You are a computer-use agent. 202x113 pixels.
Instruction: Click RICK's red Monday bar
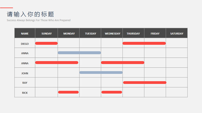[68, 92]
